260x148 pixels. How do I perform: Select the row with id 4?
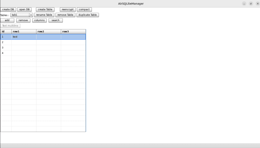(43, 53)
